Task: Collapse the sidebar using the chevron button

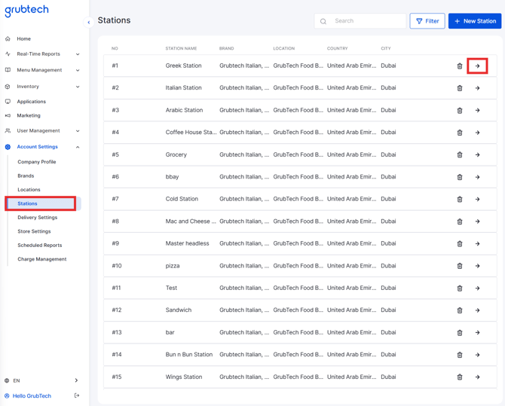Action: point(89,22)
